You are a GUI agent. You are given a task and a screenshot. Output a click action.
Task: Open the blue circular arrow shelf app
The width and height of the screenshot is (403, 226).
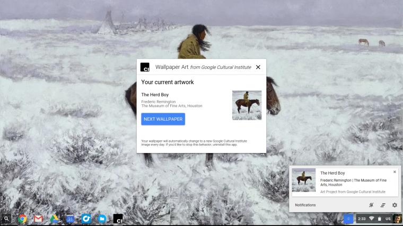click(x=86, y=219)
